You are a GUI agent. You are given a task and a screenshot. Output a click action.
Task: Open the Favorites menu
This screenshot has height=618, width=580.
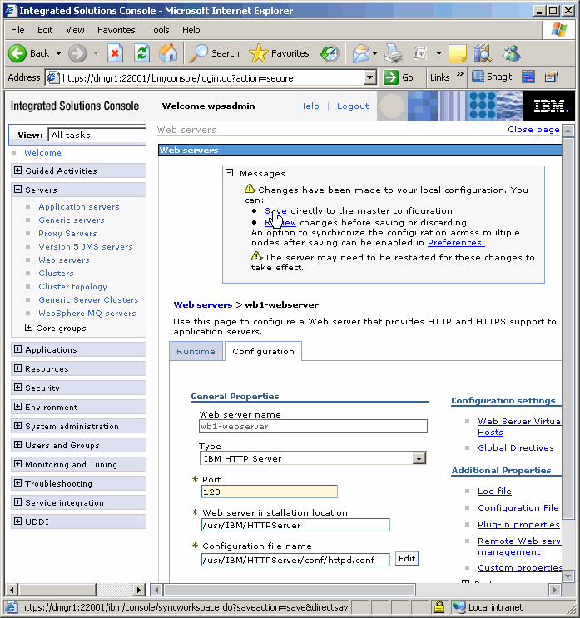116,30
